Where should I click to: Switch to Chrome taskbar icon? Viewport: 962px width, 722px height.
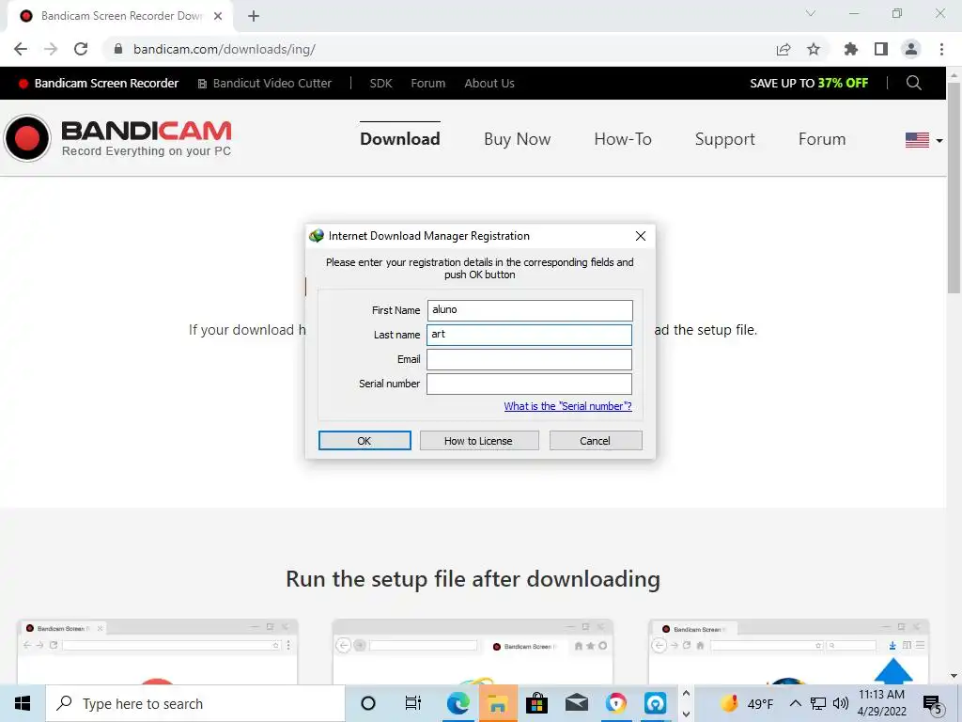pos(616,703)
